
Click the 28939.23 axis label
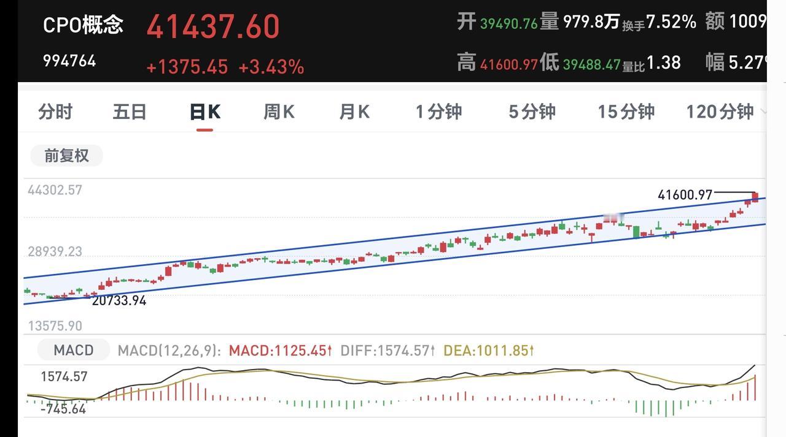pos(55,252)
